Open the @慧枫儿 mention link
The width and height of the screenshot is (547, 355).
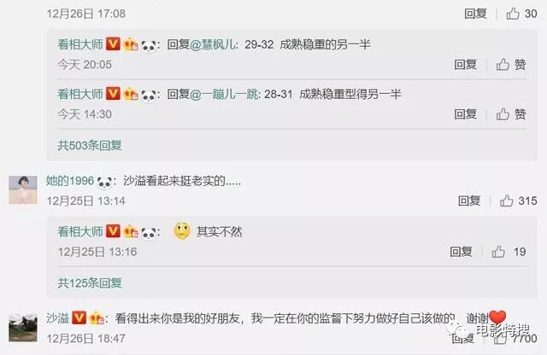coord(213,44)
